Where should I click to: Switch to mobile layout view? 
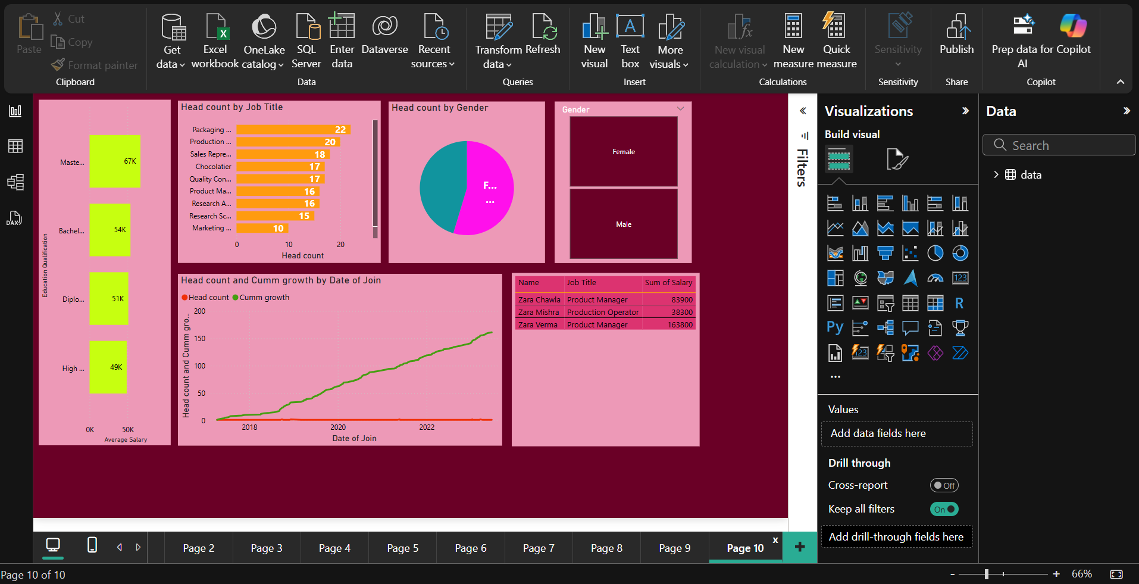pyautogui.click(x=92, y=545)
